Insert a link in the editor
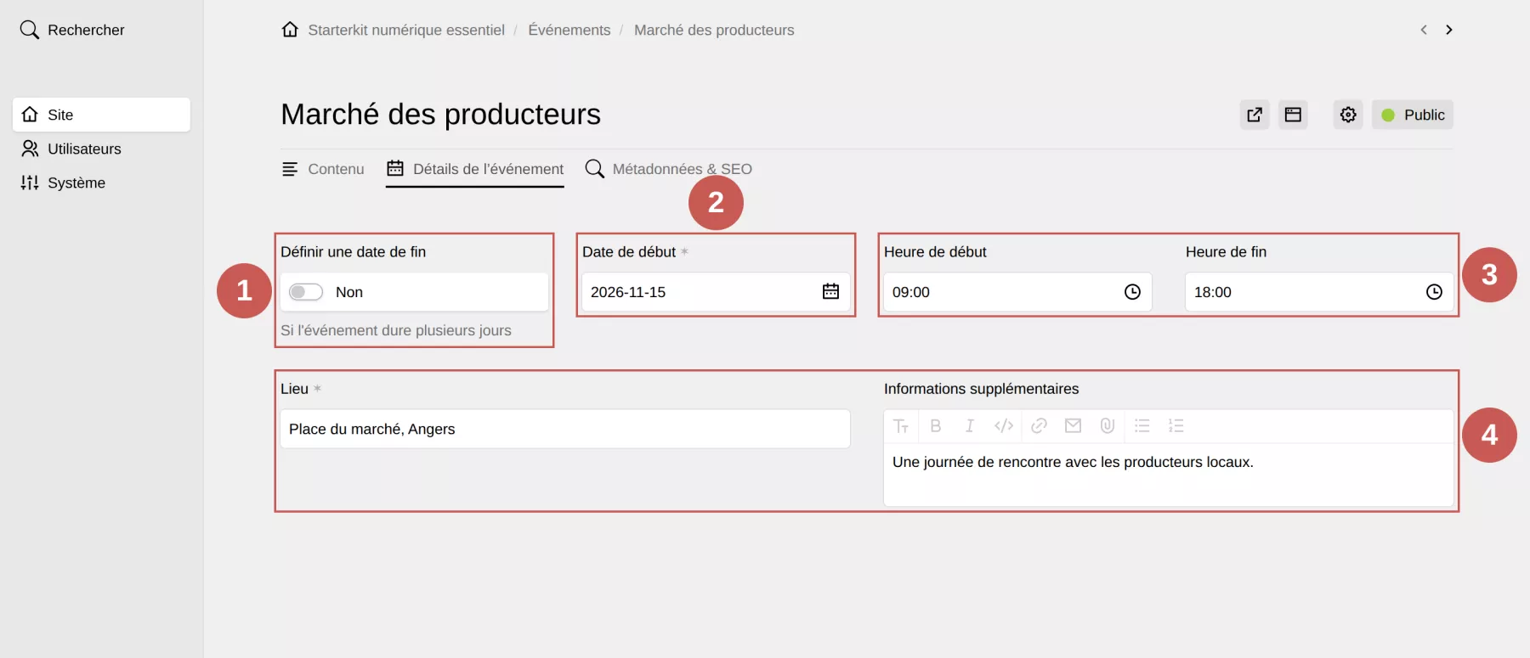 point(1039,426)
